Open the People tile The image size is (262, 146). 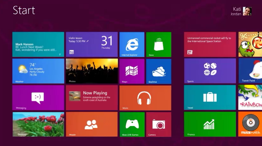pyautogui.click(x=91, y=124)
